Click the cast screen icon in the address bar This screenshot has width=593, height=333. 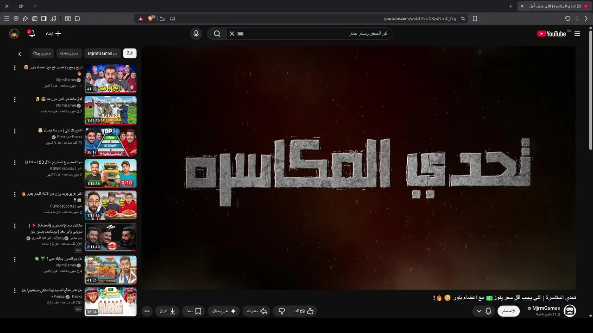coord(172,18)
